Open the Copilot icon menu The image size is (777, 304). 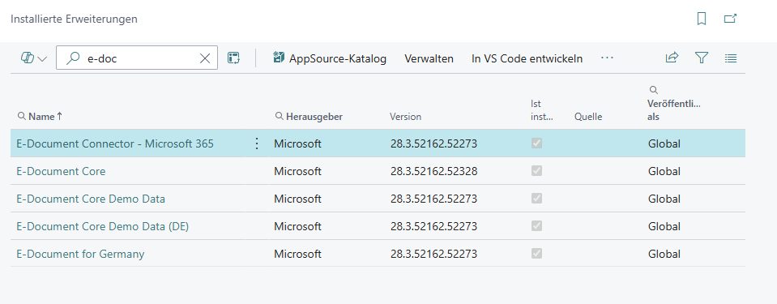coord(28,58)
